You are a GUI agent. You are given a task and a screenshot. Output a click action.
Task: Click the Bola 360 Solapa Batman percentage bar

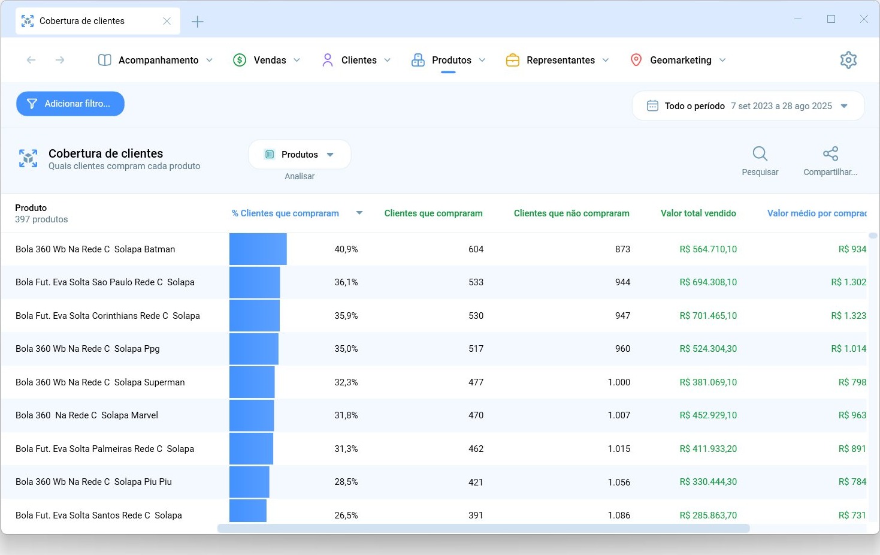point(258,249)
